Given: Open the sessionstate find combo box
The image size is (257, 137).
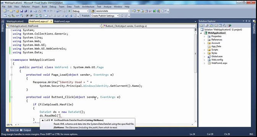Looking at the screenshot, I should (128, 11).
